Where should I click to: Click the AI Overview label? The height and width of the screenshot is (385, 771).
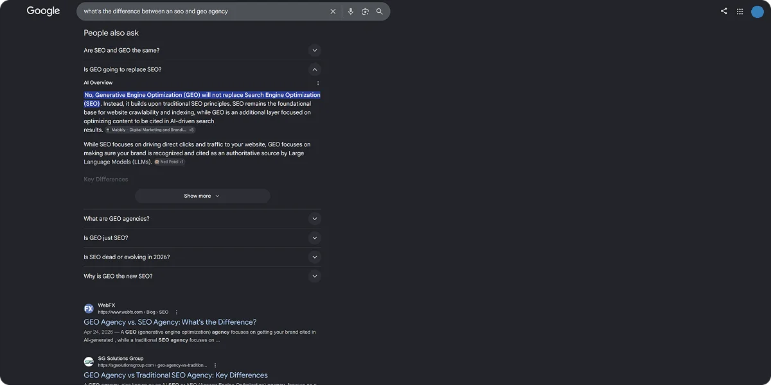point(98,83)
